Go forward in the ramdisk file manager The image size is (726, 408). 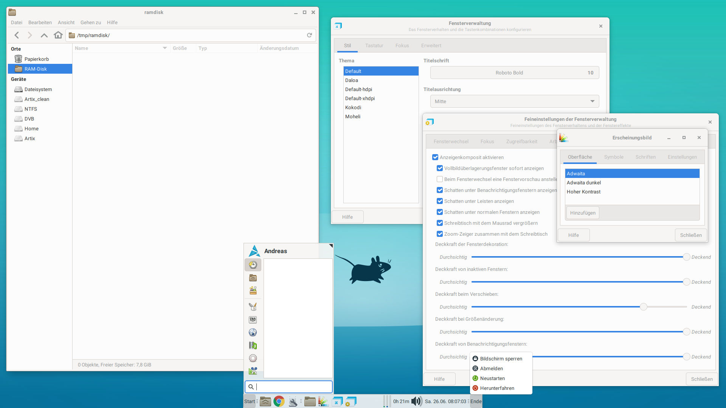pyautogui.click(x=30, y=35)
